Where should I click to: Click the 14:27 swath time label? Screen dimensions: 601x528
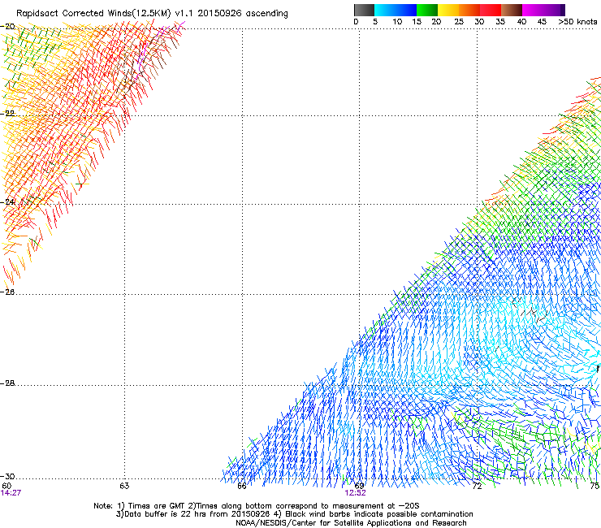11,493
